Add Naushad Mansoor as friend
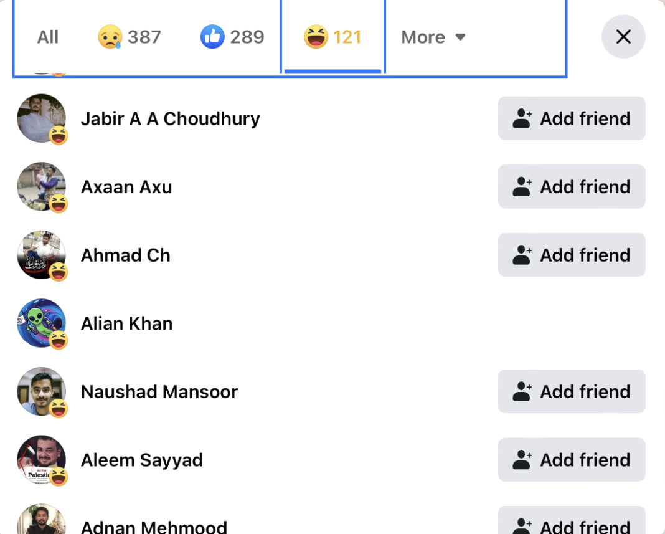The height and width of the screenshot is (534, 665). 571,391
